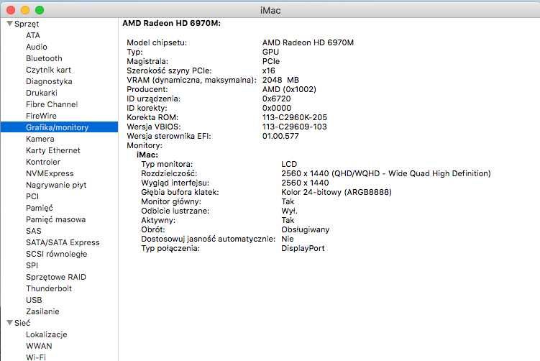Click the VRAM value 2048 MB
The image size is (540, 361).
(280, 80)
